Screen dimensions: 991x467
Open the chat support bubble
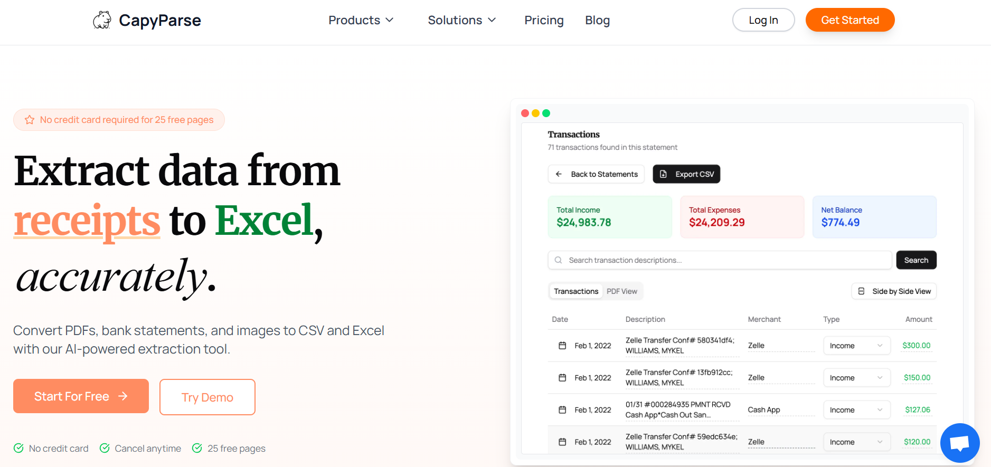[959, 443]
